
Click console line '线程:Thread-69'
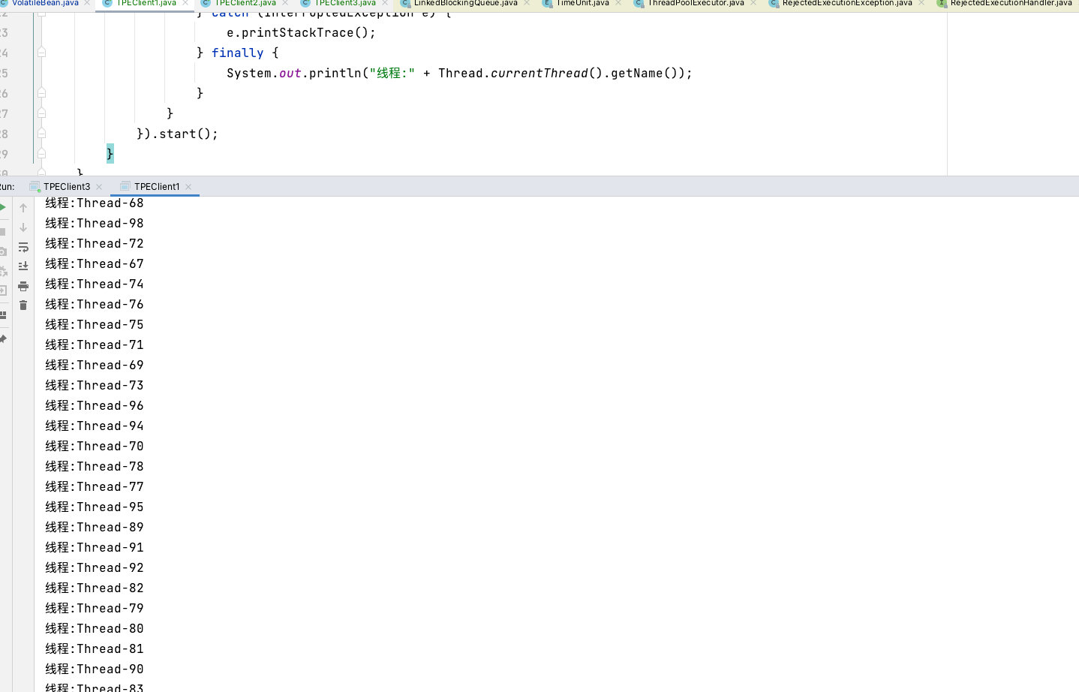tap(94, 365)
